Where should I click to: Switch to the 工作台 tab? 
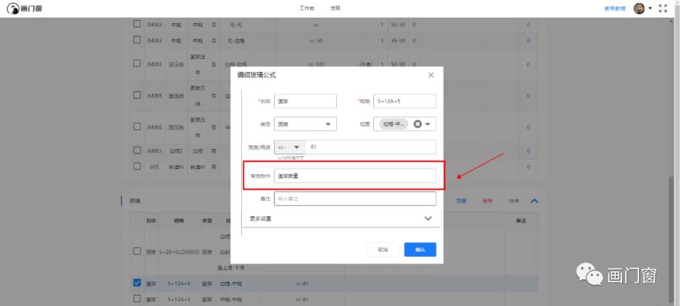pyautogui.click(x=307, y=8)
